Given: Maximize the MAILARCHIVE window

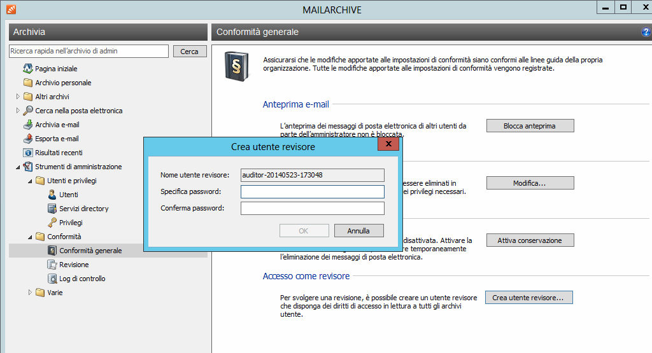Looking at the screenshot, I should click(x=623, y=8).
